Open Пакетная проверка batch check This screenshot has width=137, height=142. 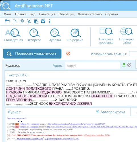[x=106, y=36]
